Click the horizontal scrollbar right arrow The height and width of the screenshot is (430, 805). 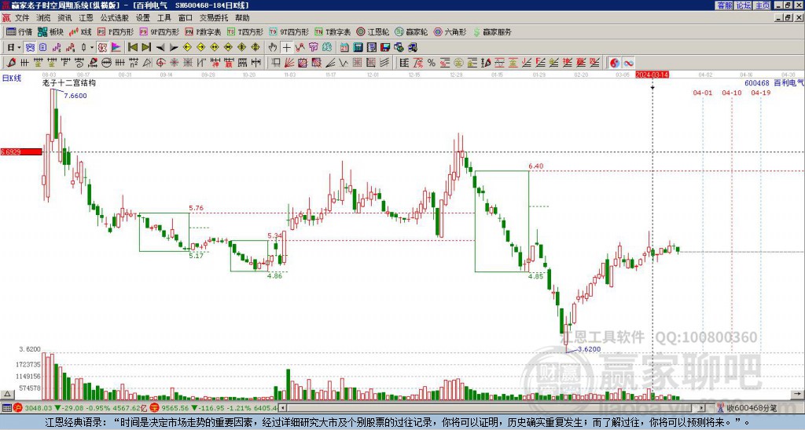click(701, 408)
